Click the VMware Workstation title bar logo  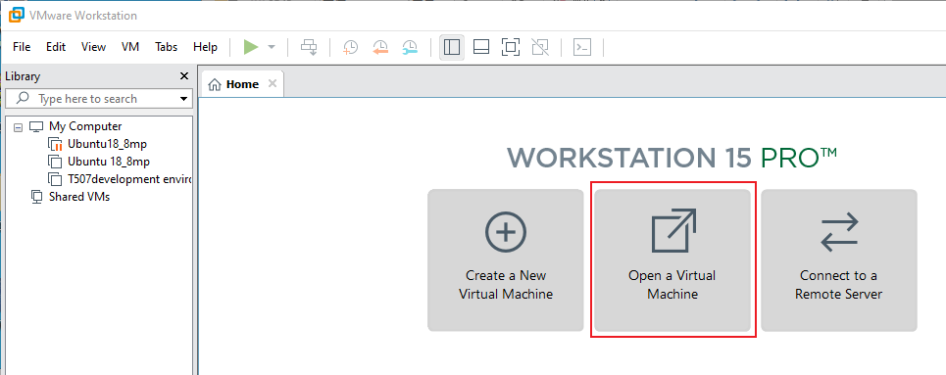click(17, 16)
